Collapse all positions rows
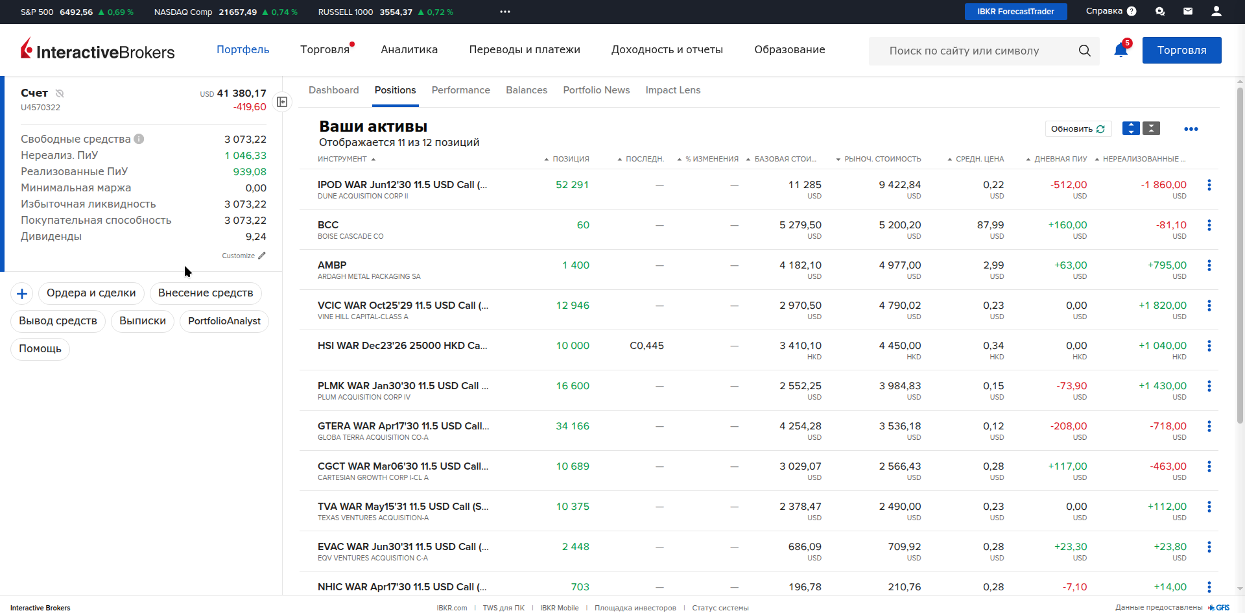 pyautogui.click(x=1151, y=128)
